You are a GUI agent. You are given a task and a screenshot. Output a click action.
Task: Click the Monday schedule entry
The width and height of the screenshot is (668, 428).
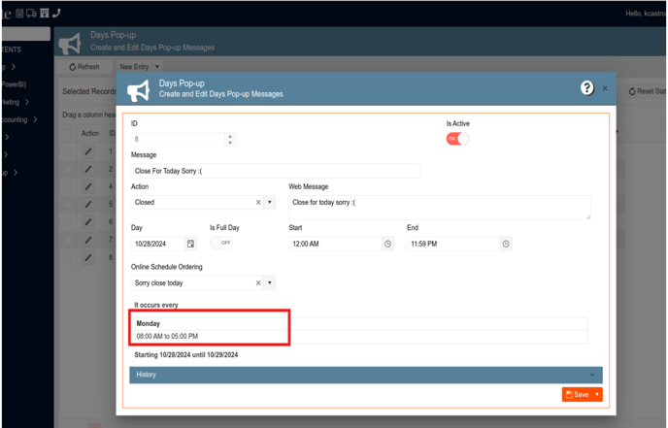click(x=148, y=323)
